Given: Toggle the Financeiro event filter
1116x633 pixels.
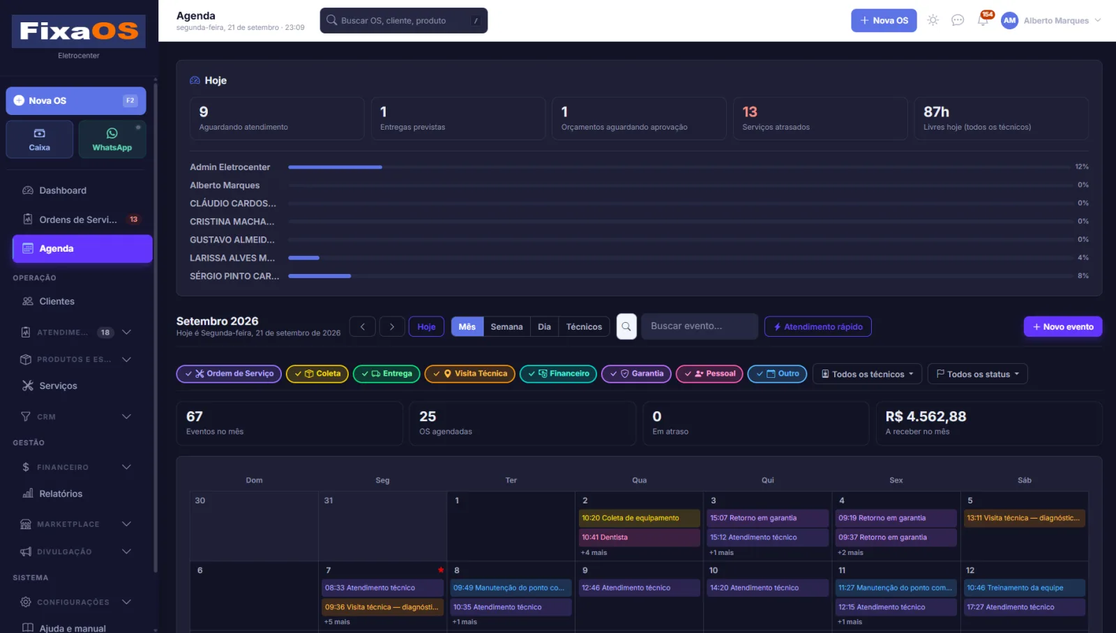Looking at the screenshot, I should click(559, 374).
